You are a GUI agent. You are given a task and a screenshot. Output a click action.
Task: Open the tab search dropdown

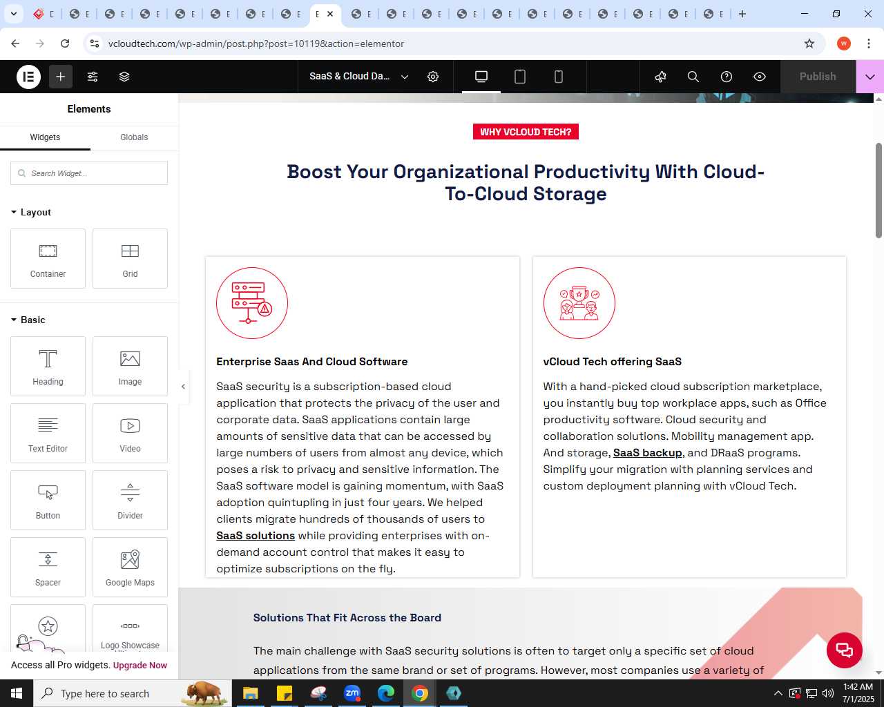coord(13,14)
